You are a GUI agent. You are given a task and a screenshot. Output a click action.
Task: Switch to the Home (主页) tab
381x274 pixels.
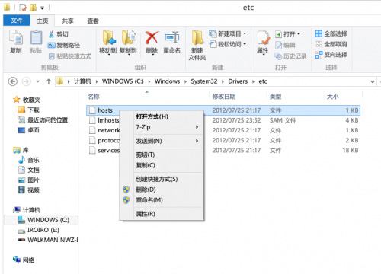pos(43,21)
